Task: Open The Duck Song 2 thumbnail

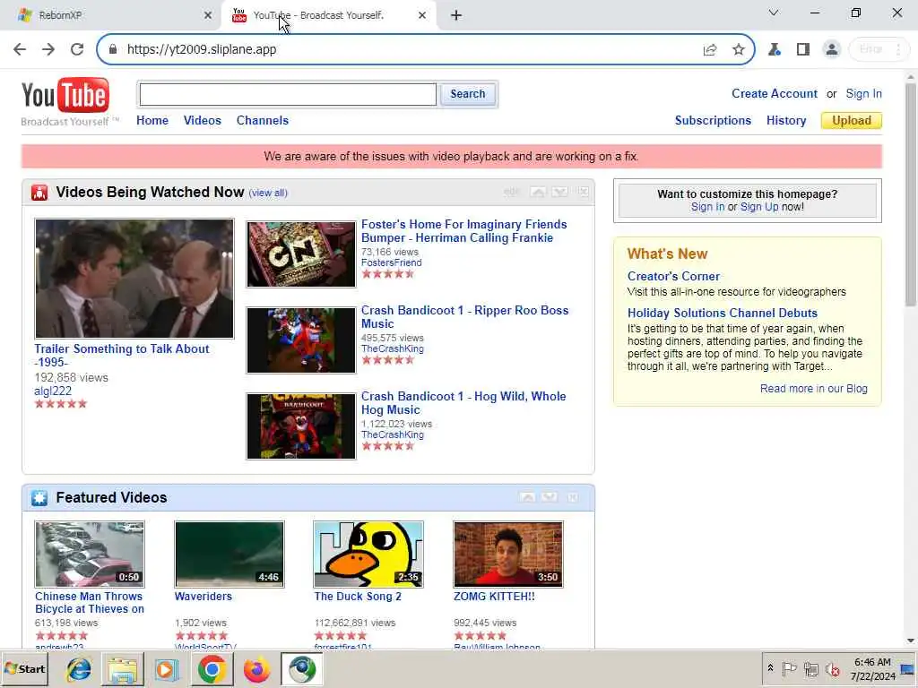Action: pyautogui.click(x=368, y=555)
